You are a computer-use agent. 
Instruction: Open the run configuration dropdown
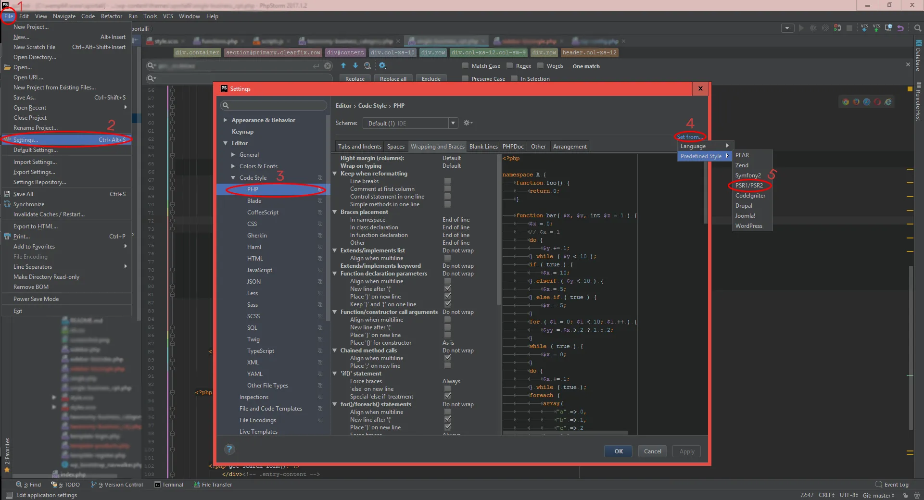pyautogui.click(x=787, y=28)
